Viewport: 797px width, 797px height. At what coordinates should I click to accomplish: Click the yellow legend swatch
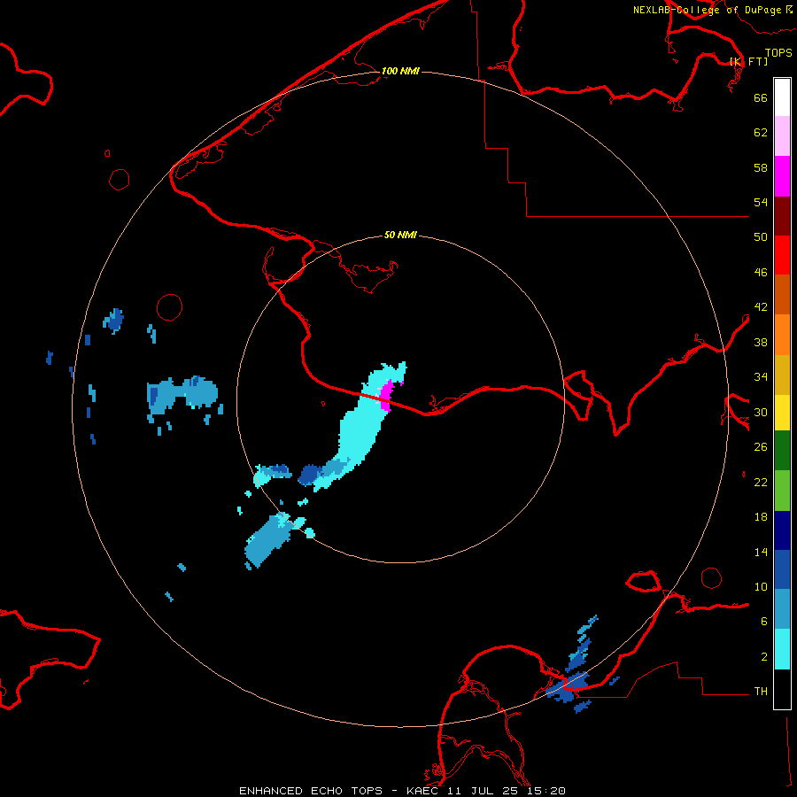pos(782,412)
